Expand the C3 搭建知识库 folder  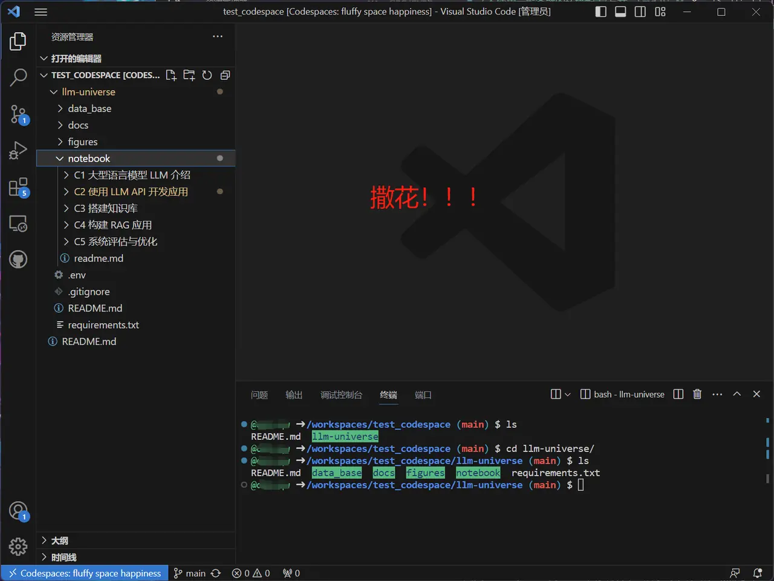click(x=106, y=208)
